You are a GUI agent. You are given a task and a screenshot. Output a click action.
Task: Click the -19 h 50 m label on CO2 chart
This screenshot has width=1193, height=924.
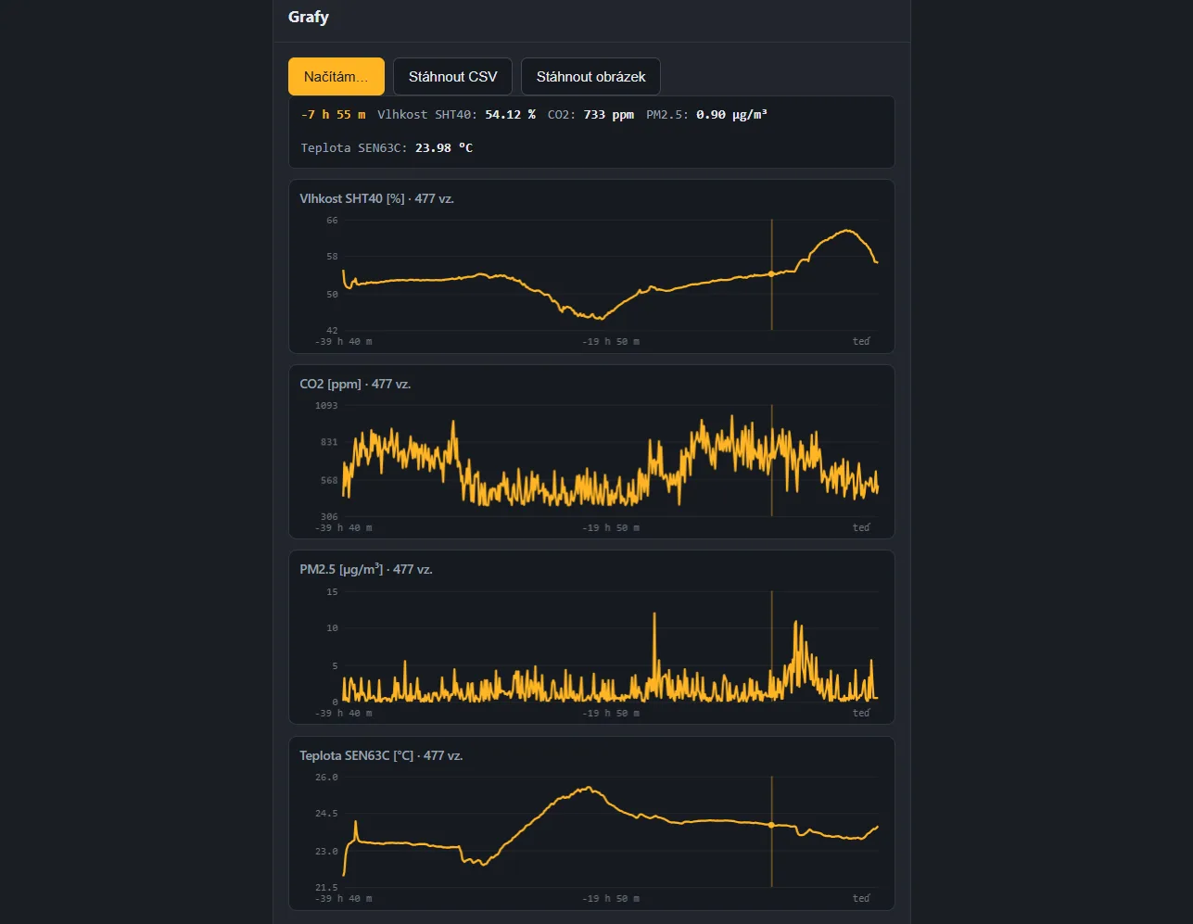click(611, 527)
